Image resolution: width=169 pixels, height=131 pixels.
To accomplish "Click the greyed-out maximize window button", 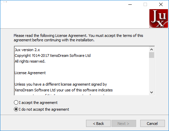I will (145, 4).
